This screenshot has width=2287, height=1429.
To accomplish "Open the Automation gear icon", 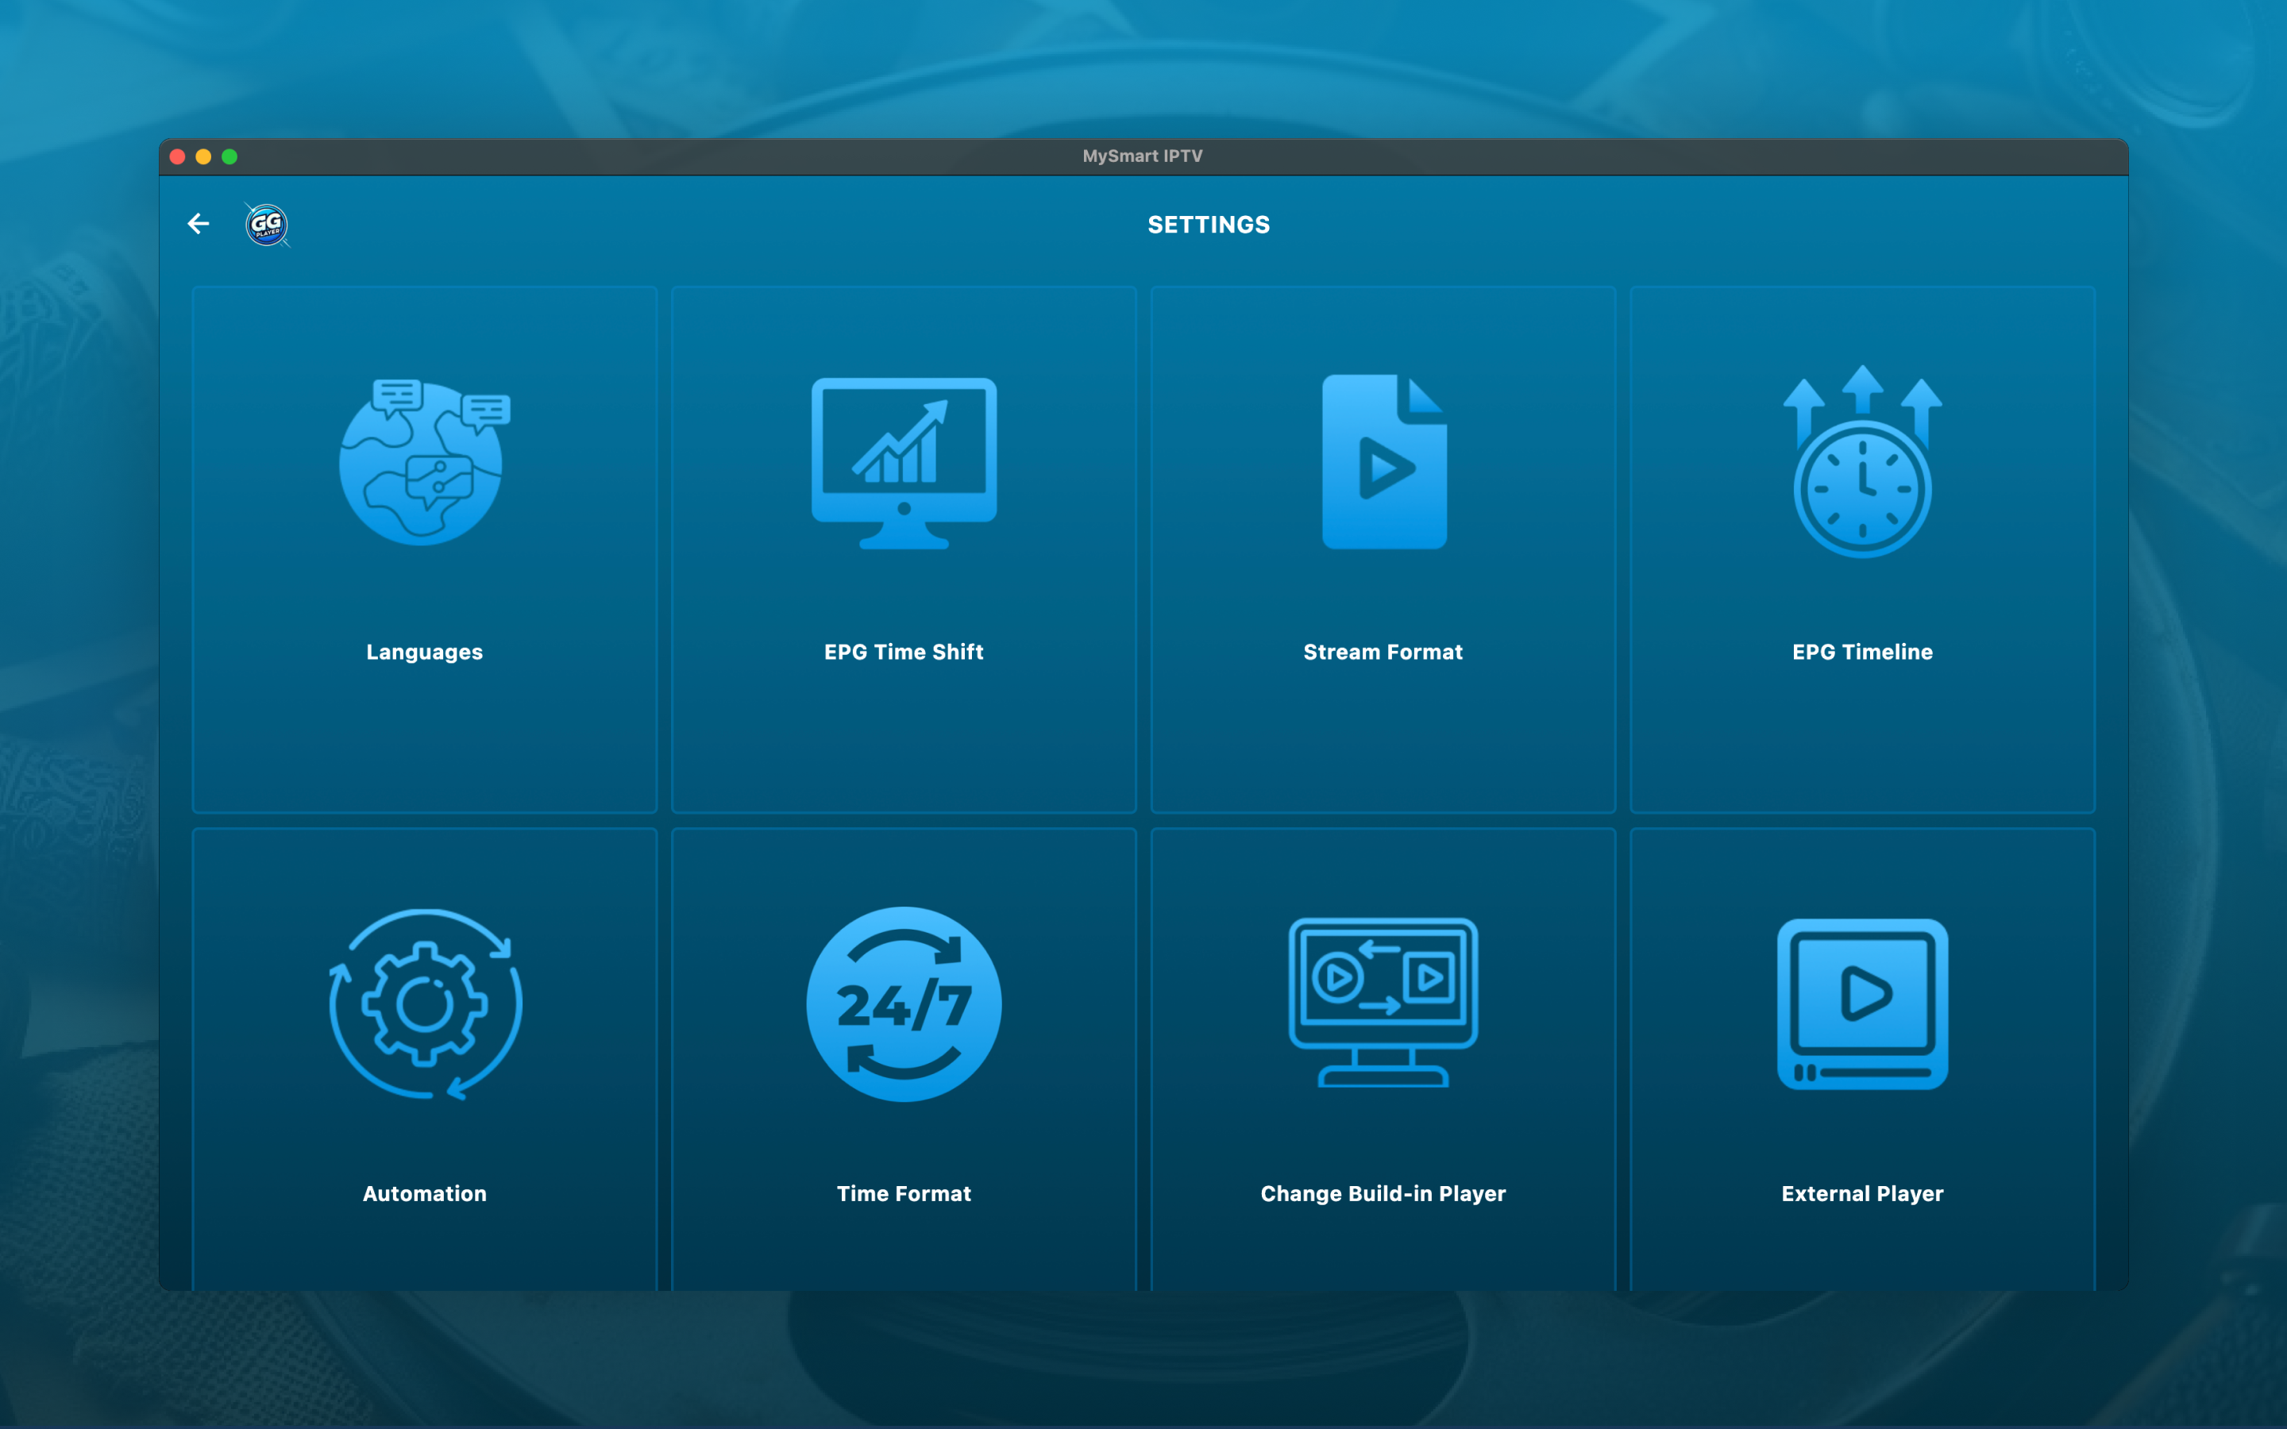I will 424,1003.
